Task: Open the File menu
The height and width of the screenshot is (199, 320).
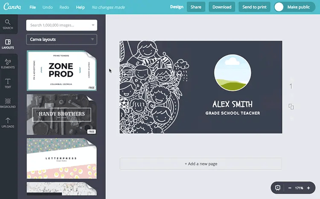Action: pyautogui.click(x=33, y=7)
